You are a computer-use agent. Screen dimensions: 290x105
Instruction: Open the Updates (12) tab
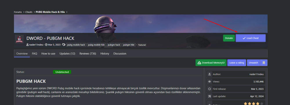67,54
